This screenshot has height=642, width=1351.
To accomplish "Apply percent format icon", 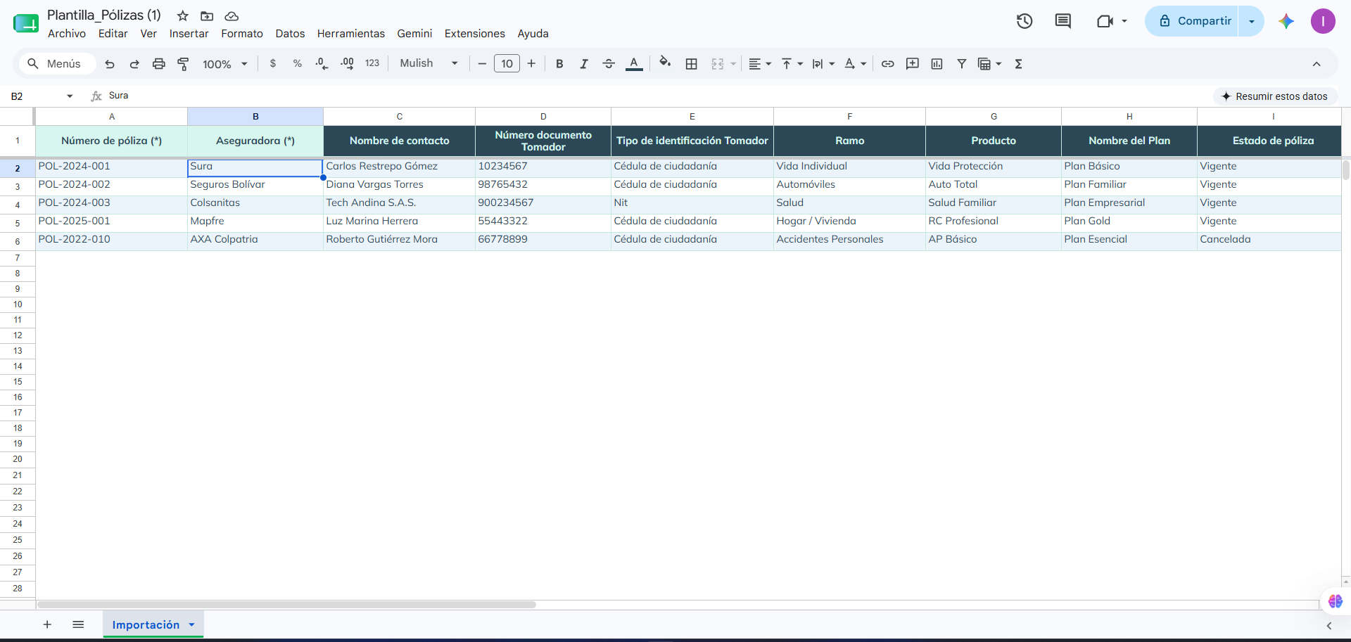I will tap(298, 64).
